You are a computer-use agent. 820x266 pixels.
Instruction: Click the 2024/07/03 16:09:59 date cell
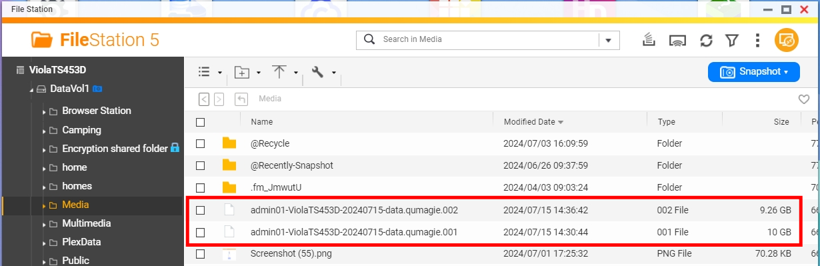tap(546, 143)
